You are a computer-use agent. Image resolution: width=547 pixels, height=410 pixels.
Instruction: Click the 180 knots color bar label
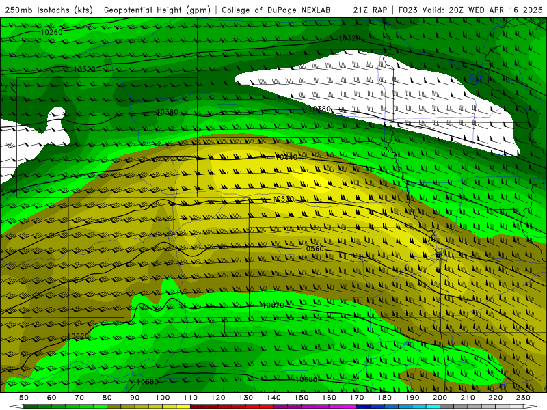pos(384,398)
